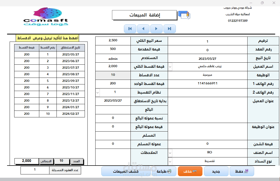Click the empty رقم الهاتف 2 field
Viewport: 280px width, 181px height.
(208, 93)
